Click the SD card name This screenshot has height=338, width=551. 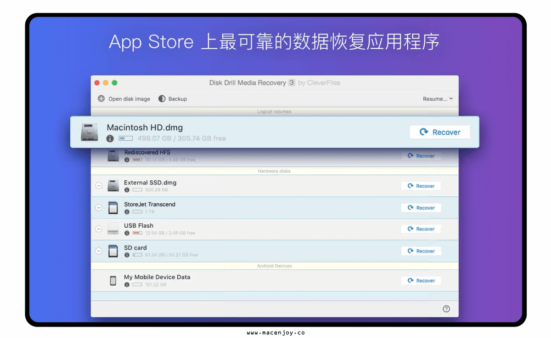click(x=135, y=248)
